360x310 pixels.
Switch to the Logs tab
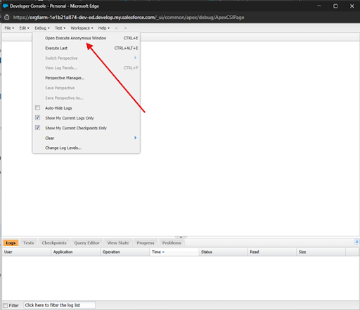tap(11, 243)
